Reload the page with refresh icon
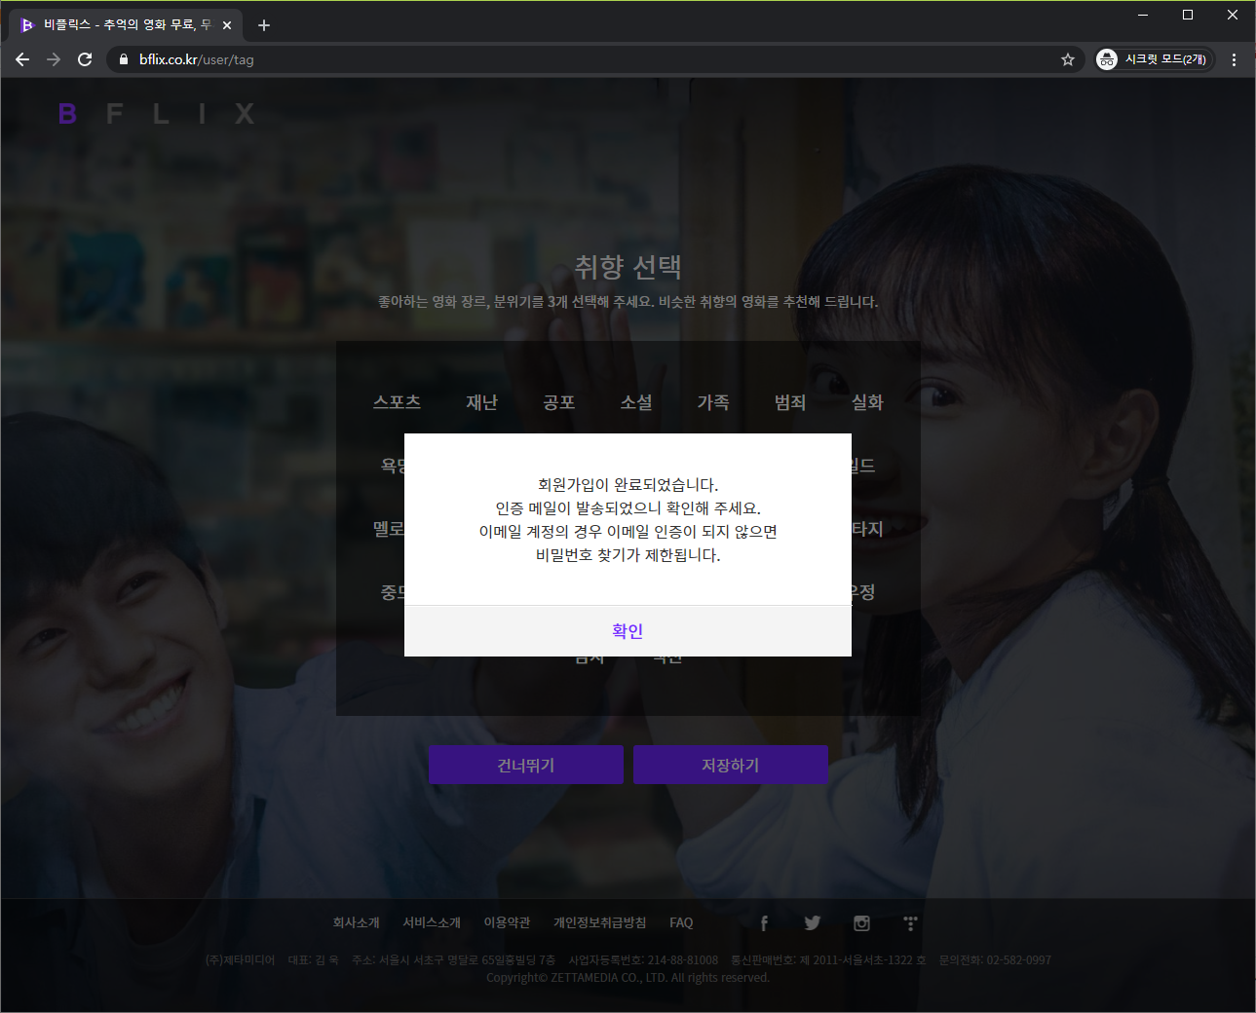1256x1013 pixels. [85, 59]
